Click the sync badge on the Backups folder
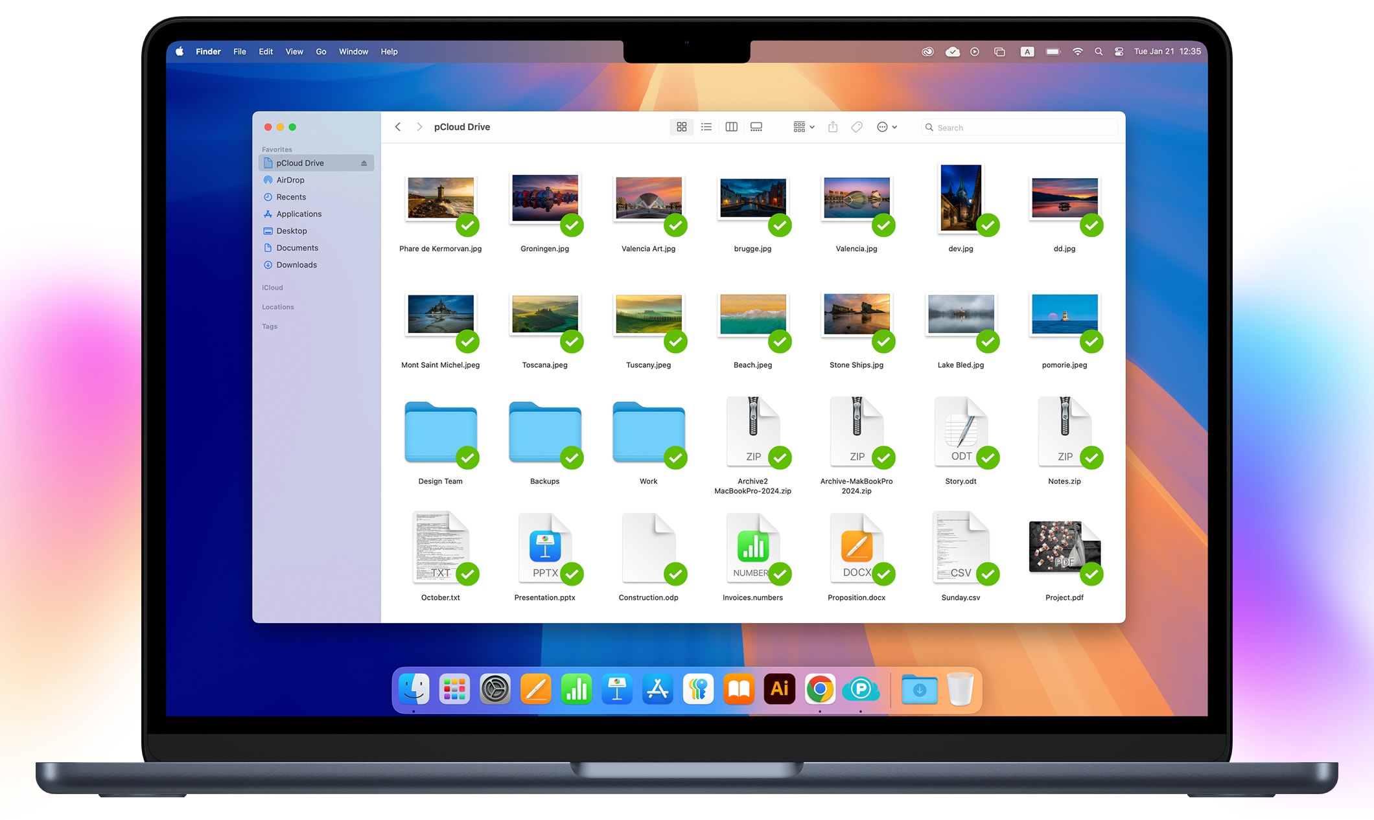1374x820 pixels. click(x=572, y=458)
